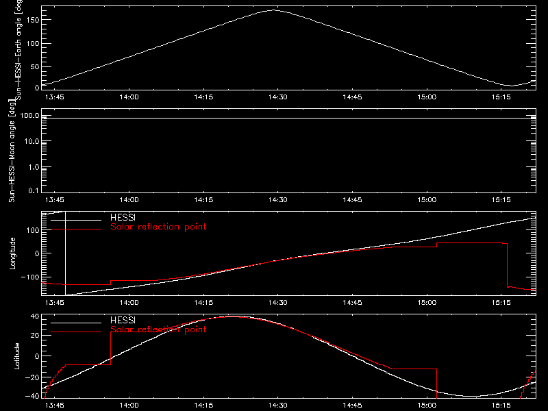
Task: Click red legend line sample in Latitude plot
Action: [76, 332]
